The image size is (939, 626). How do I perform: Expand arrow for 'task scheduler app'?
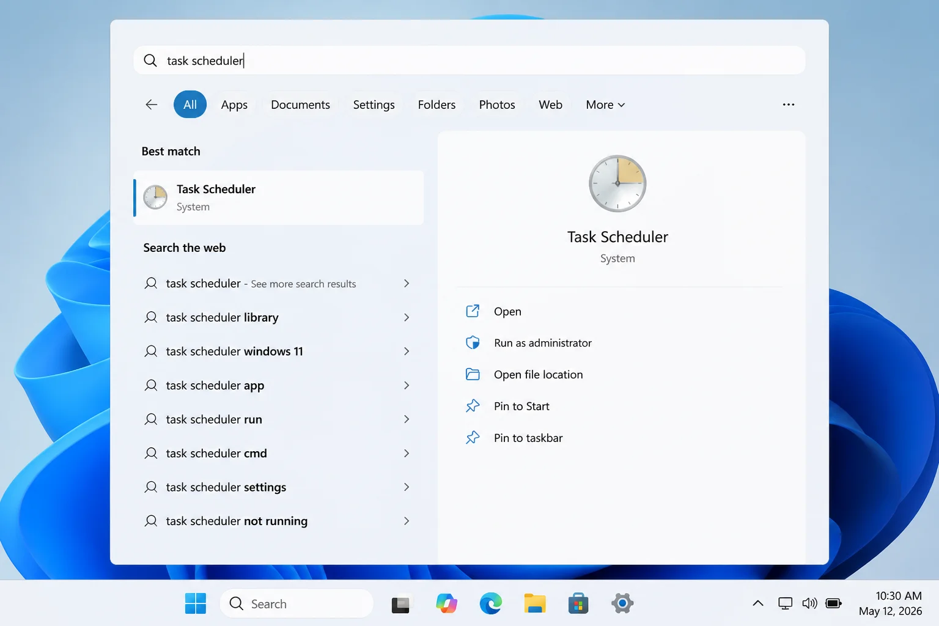coord(407,385)
